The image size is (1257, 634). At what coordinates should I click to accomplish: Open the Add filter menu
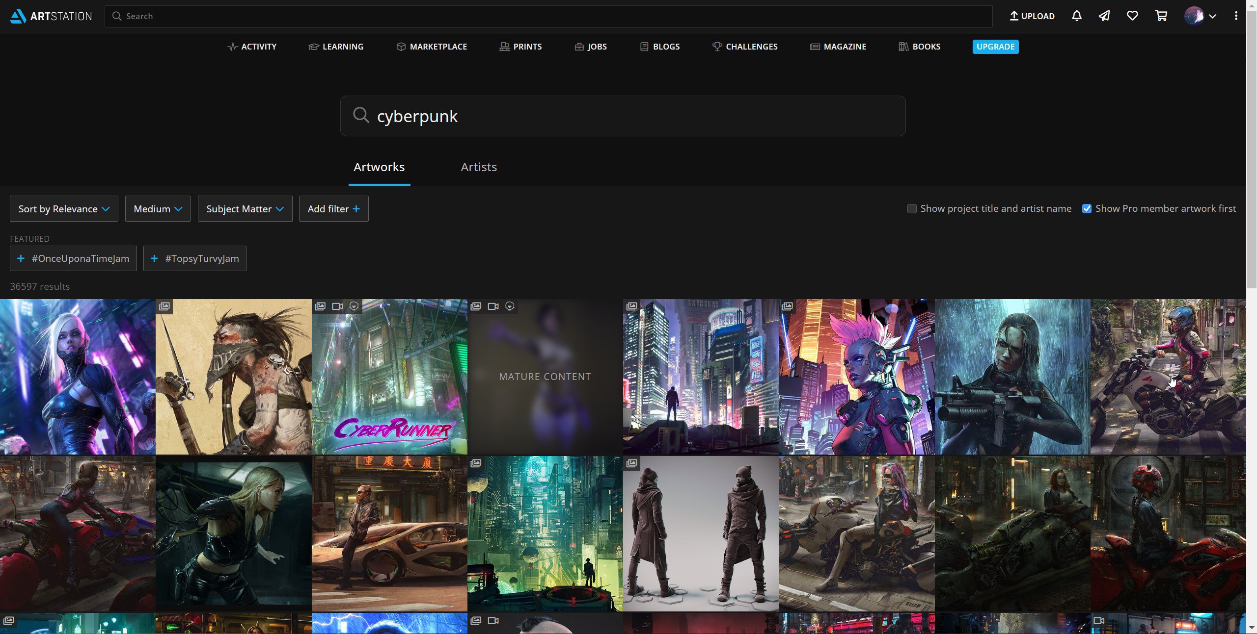click(x=333, y=209)
